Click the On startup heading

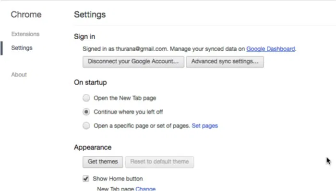(90, 82)
